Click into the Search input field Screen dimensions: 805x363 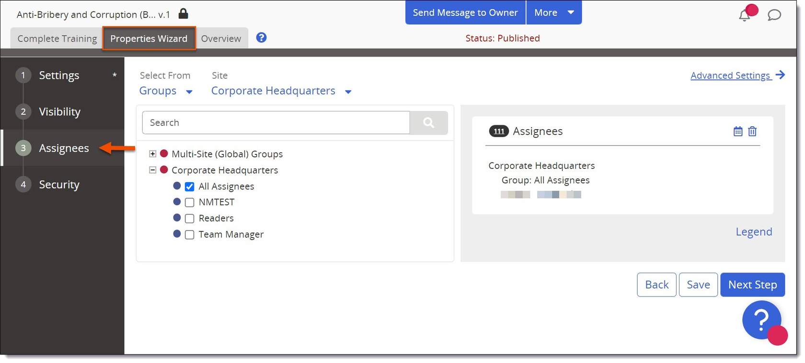tap(276, 123)
